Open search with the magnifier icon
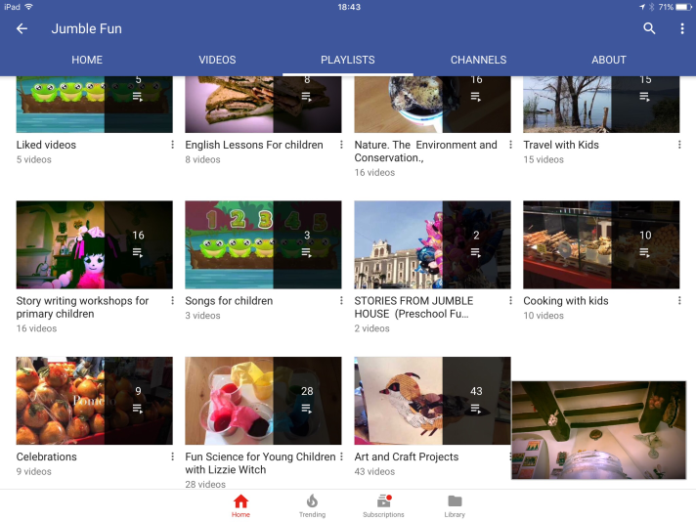The height and width of the screenshot is (522, 696). tap(649, 28)
